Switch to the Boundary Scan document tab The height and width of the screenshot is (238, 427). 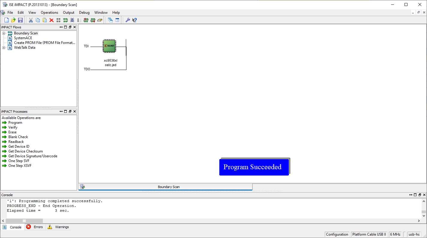[x=165, y=187]
